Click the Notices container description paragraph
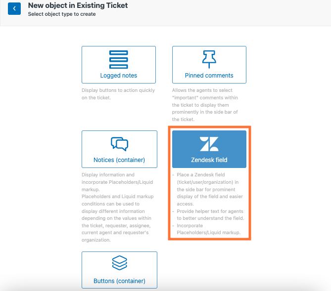The width and height of the screenshot is (331, 291). point(118,208)
